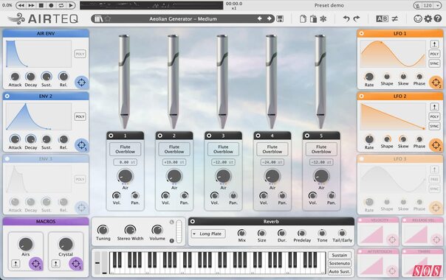The image size is (446, 280).
Task: Click the snowflake freeze icon
Action: pyautogui.click(x=323, y=19)
